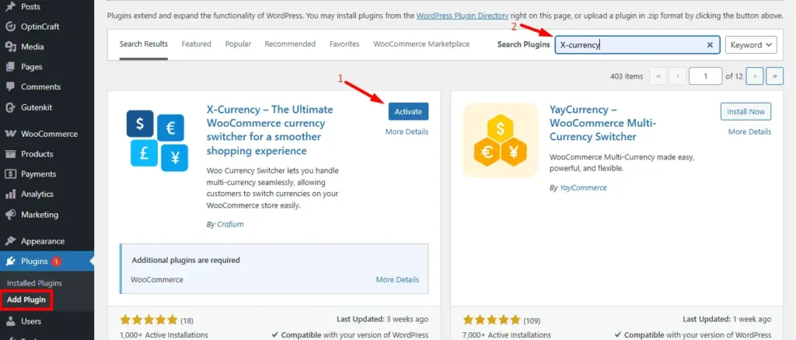This screenshot has width=796, height=340.
Task: Click the OptinCraft icon in sidebar
Action: (x=10, y=26)
